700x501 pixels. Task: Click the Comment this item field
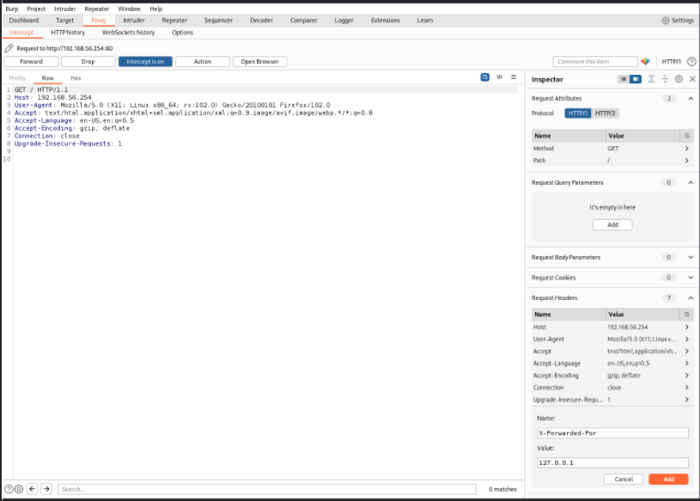(595, 62)
